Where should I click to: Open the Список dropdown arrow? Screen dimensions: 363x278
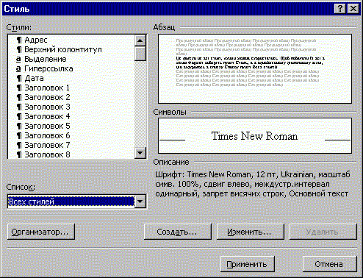pyautogui.click(x=140, y=202)
